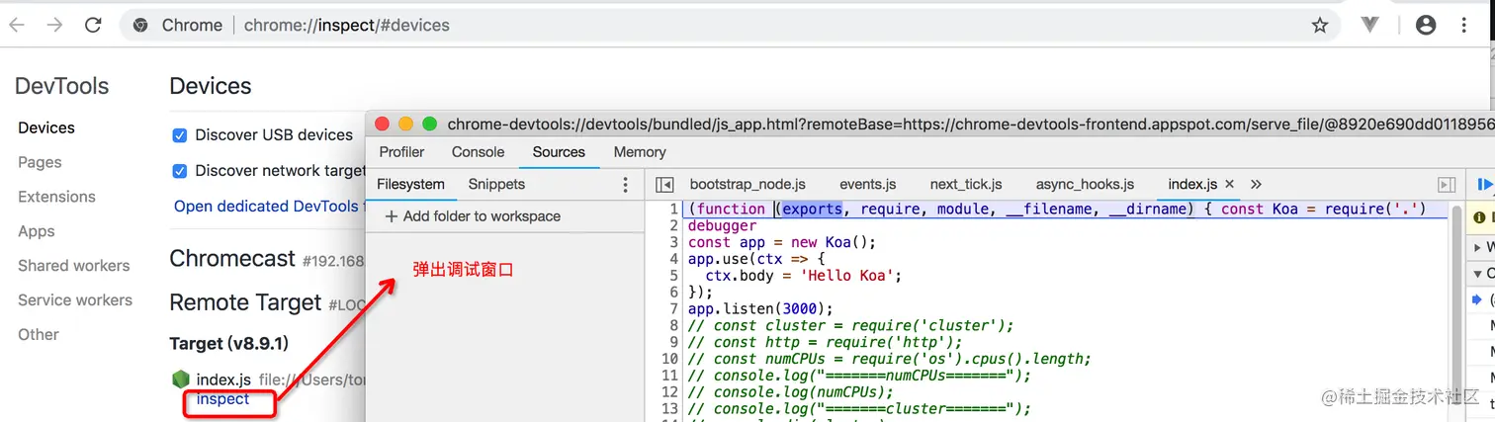Image resolution: width=1495 pixels, height=422 pixels.
Task: Open the Vue devtools extension icon
Action: [x=1370, y=25]
